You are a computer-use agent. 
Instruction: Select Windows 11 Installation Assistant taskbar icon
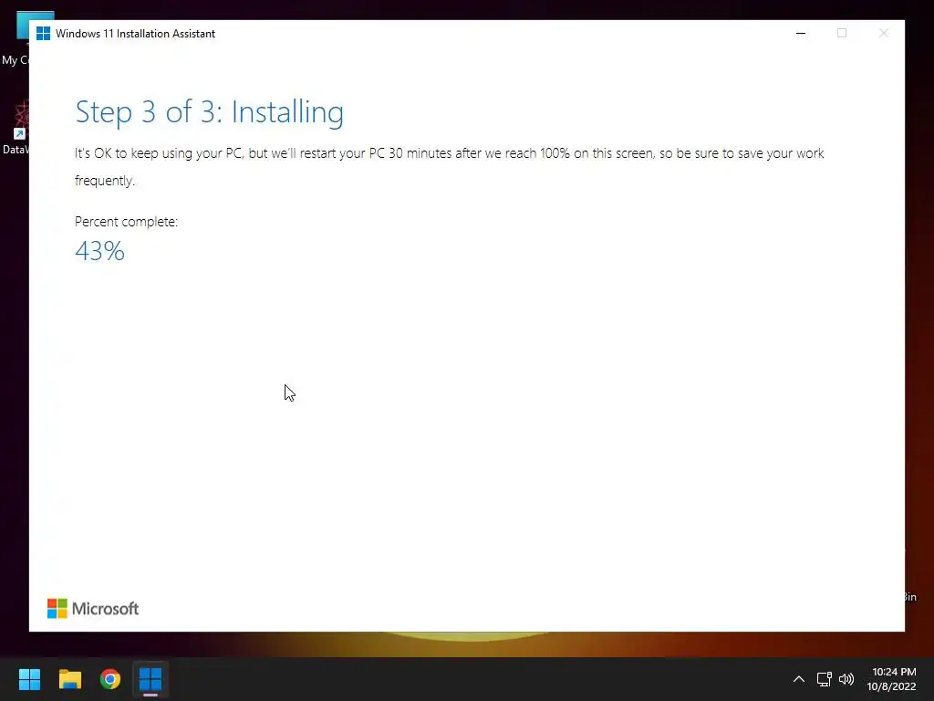[x=150, y=679]
